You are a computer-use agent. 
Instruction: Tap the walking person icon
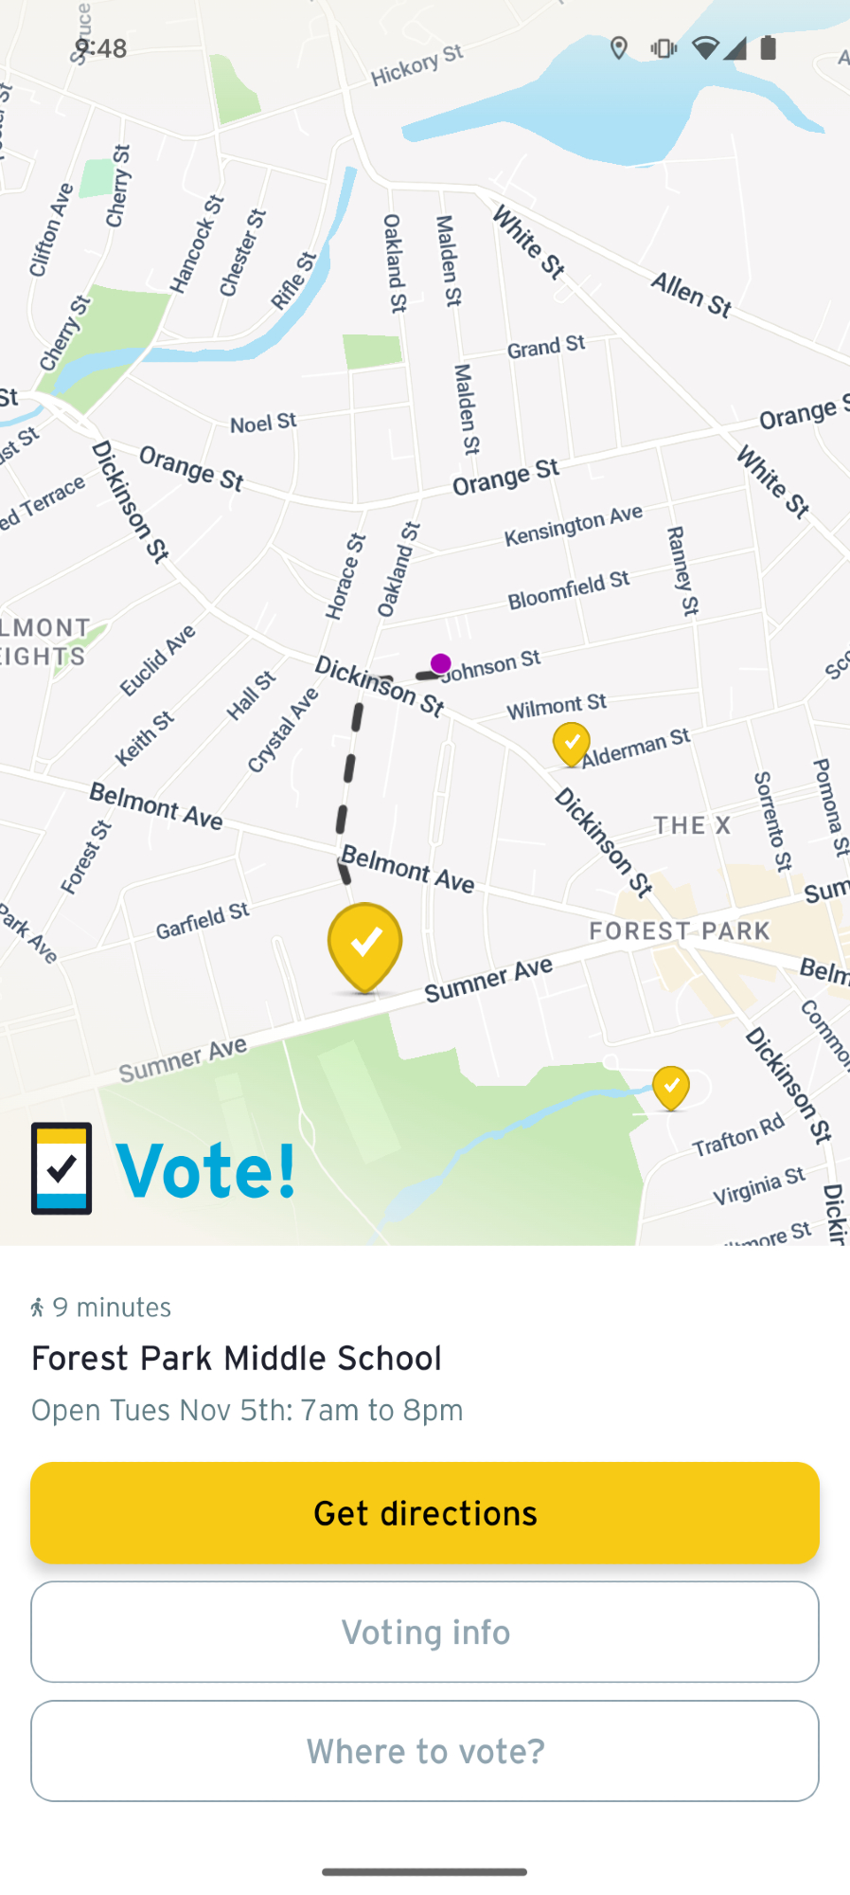38,1308
